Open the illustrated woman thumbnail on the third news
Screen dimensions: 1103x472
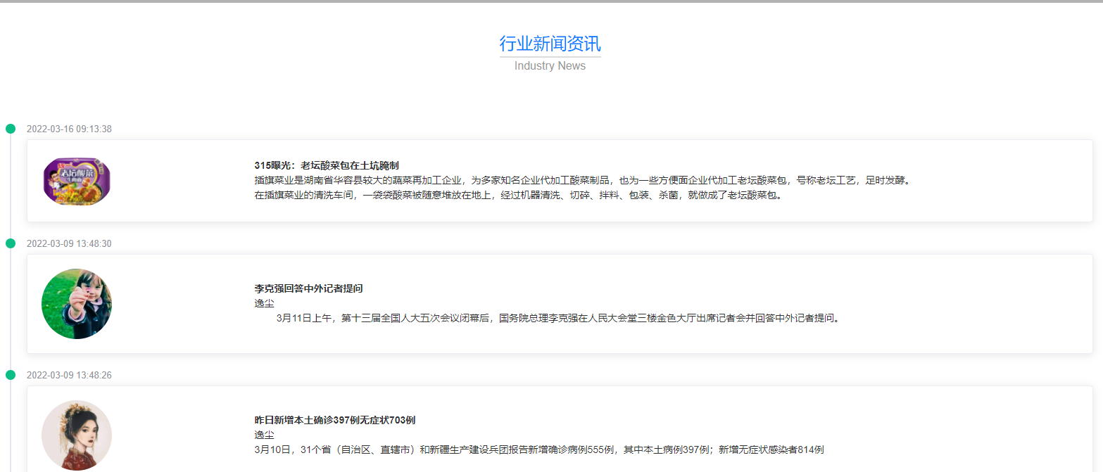(76, 435)
